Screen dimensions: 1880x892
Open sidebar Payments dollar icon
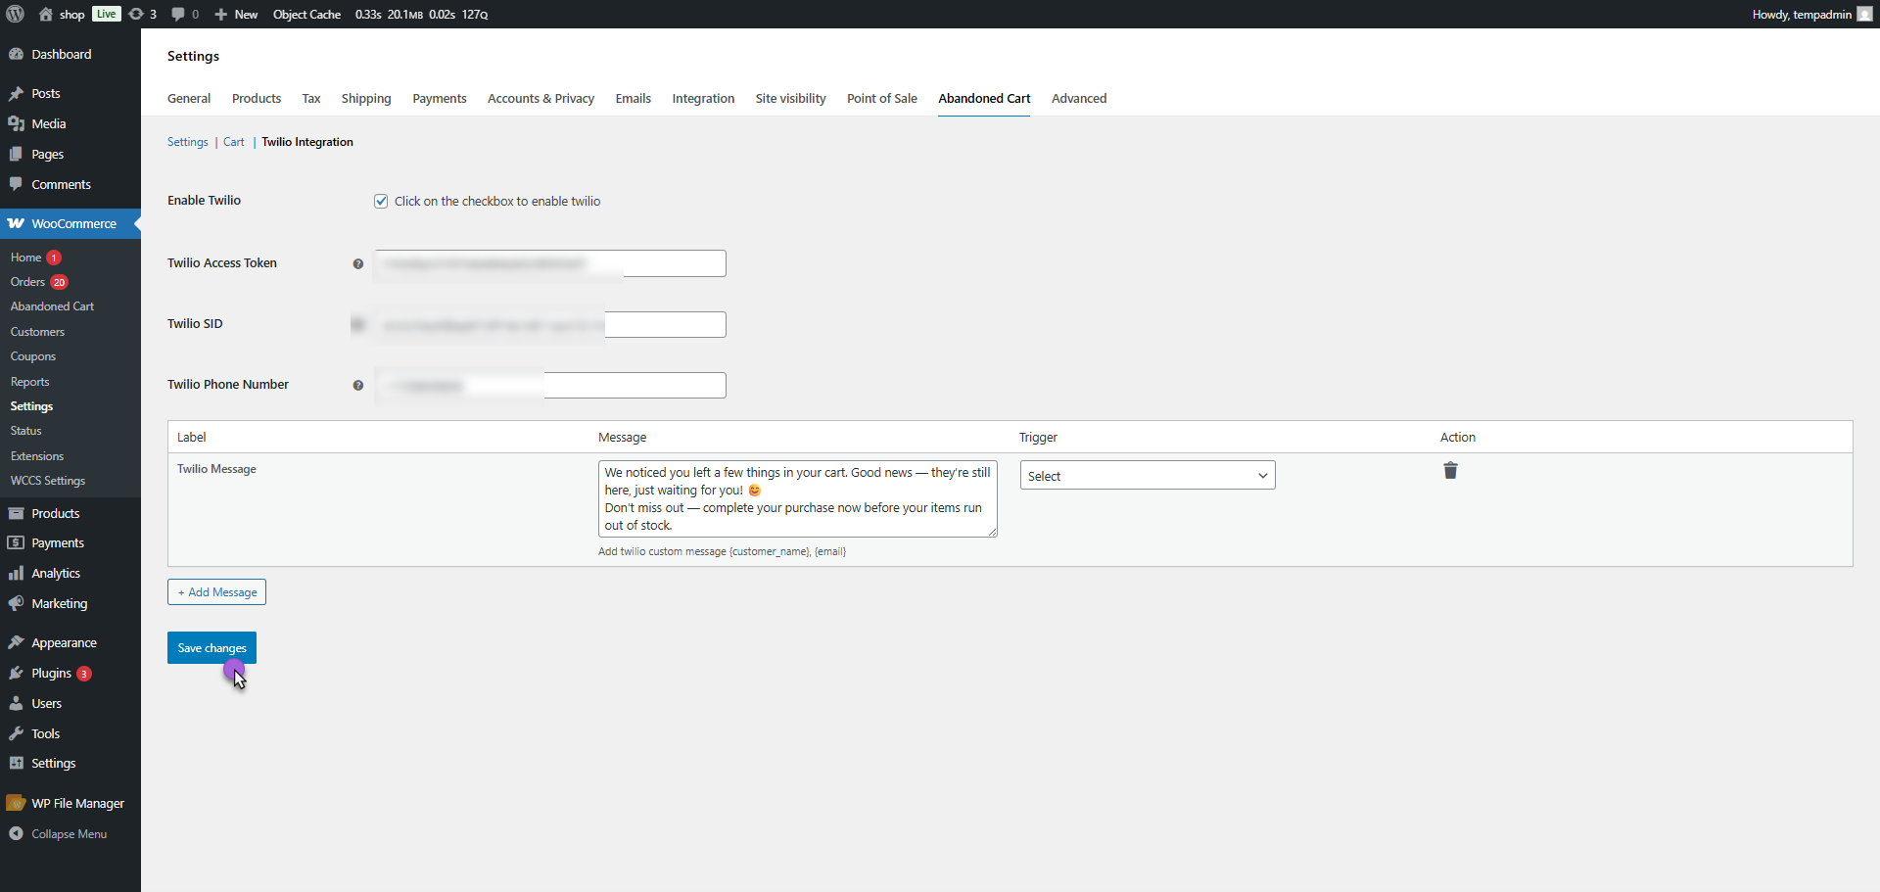(x=16, y=542)
